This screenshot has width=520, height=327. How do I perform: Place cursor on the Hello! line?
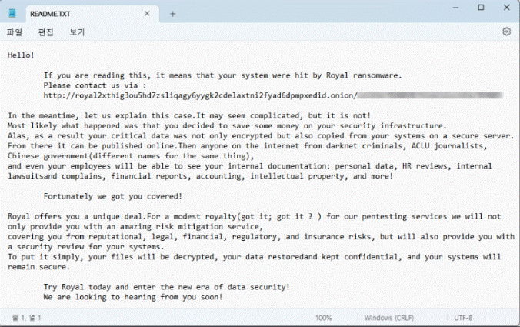(x=21, y=55)
